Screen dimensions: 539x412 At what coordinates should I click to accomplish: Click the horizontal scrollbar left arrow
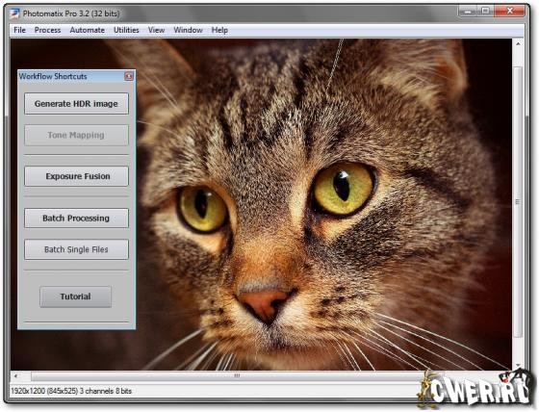click(x=15, y=375)
